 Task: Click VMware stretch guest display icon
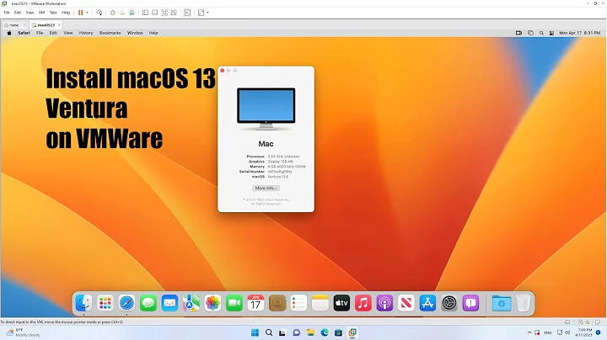click(x=201, y=13)
